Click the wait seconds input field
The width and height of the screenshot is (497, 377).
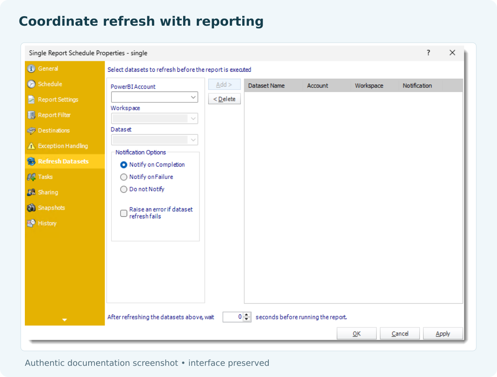click(233, 317)
